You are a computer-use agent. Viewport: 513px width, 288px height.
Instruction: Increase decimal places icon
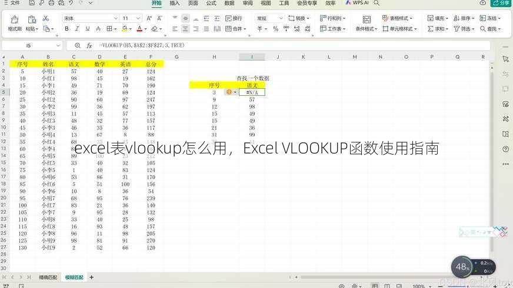click(x=297, y=29)
